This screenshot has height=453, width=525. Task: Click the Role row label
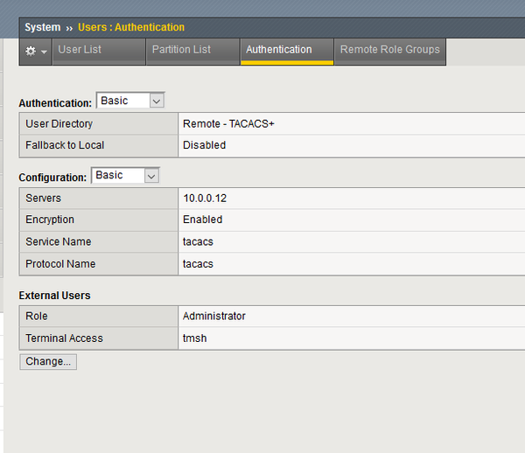click(x=37, y=317)
